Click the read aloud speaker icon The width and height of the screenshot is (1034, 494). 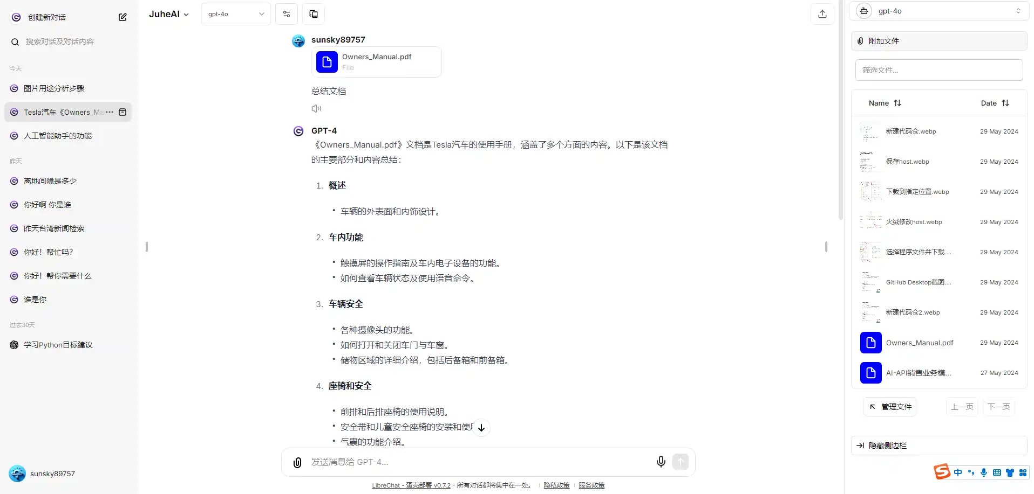point(316,108)
